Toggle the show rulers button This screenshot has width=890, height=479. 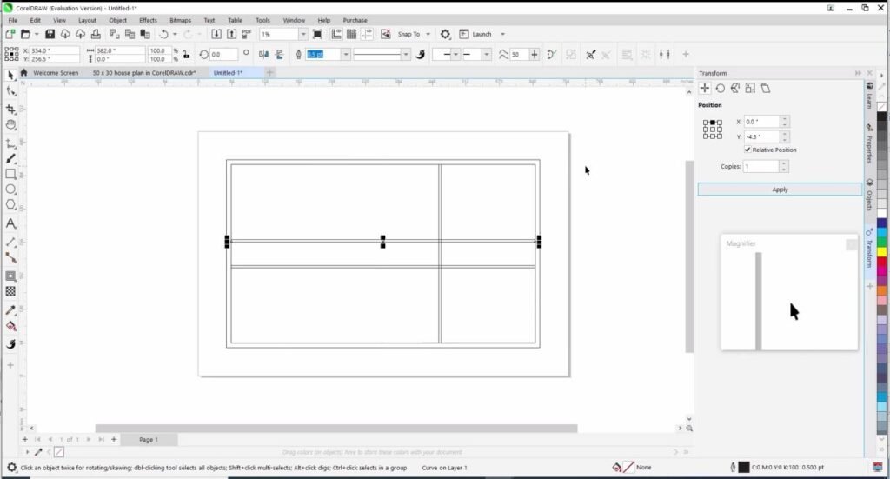336,34
